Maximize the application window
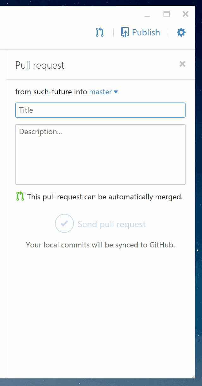This screenshot has width=202, height=386. (166, 14)
